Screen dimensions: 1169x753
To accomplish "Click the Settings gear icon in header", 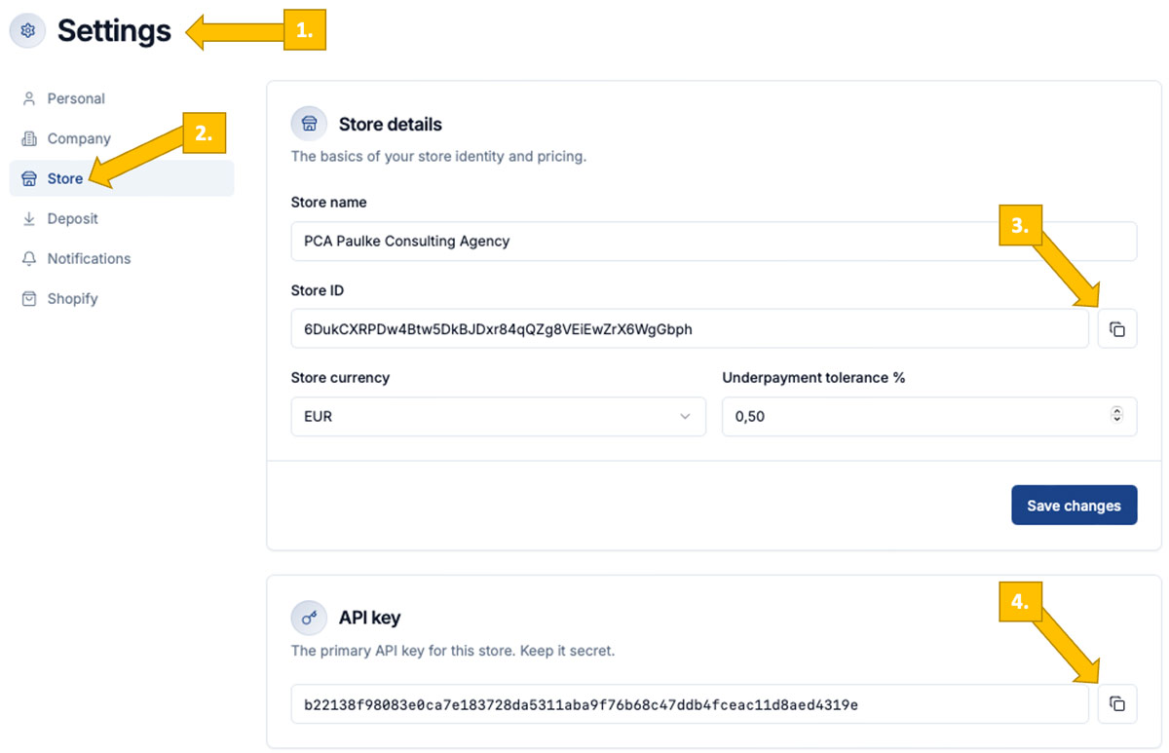I will pyautogui.click(x=28, y=30).
